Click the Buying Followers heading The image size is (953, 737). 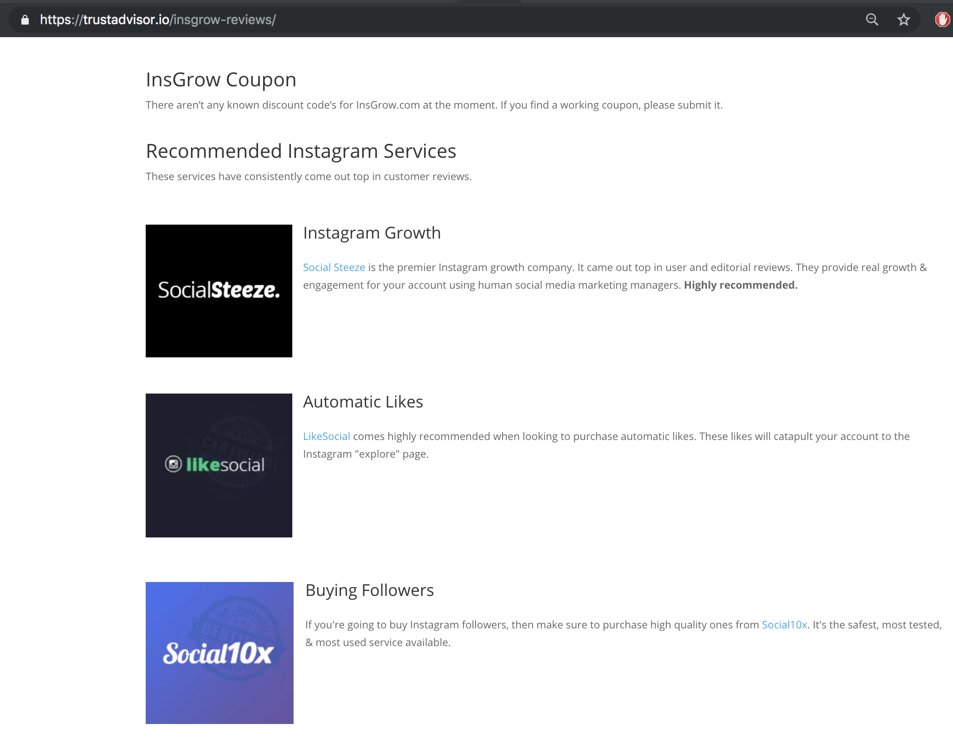click(370, 590)
